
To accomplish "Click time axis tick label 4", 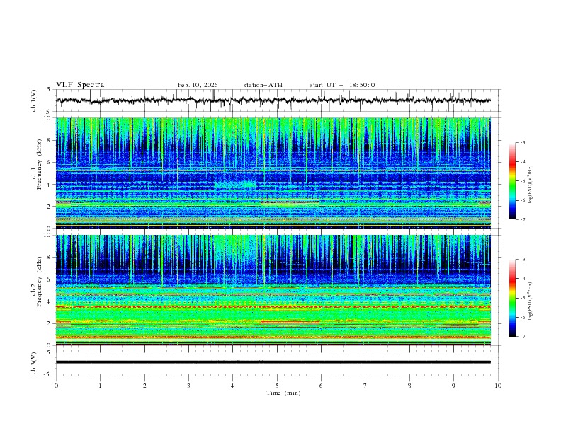I will [232, 386].
